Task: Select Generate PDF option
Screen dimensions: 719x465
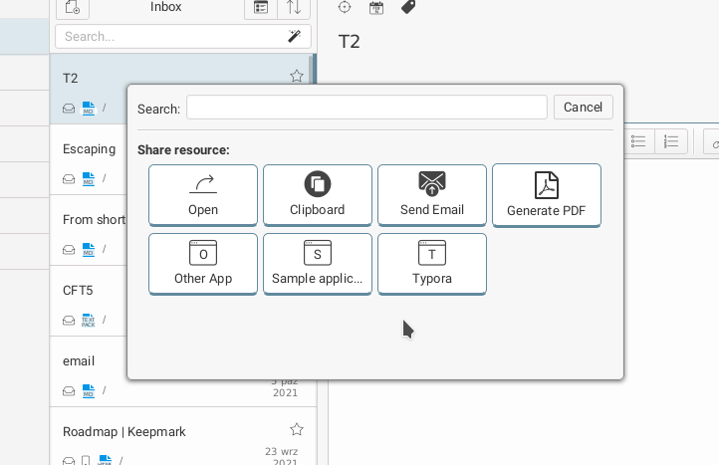Action: pyautogui.click(x=547, y=195)
